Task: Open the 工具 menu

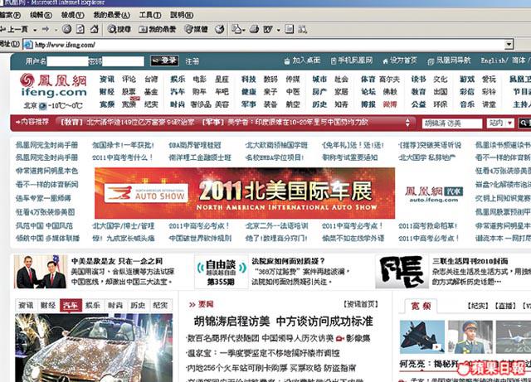Action: (150, 15)
